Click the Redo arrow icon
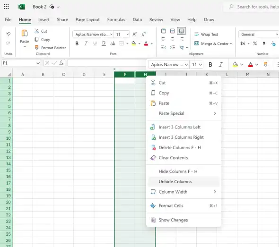279x247 pixels. pos(9,43)
